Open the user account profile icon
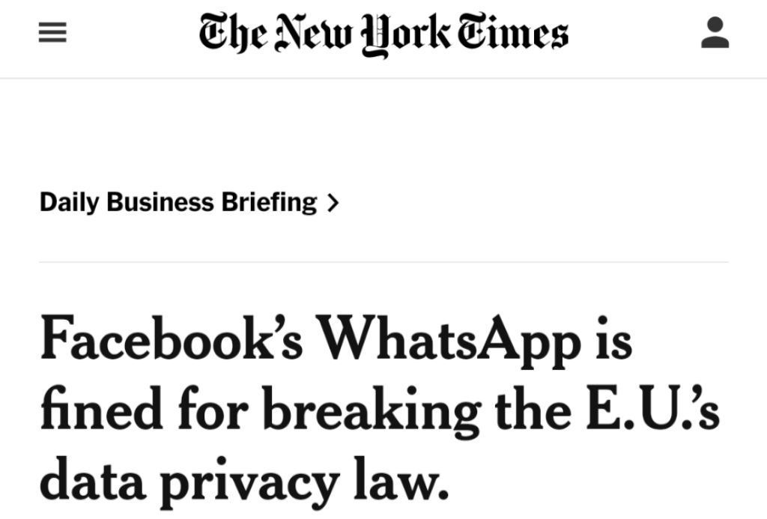The image size is (767, 519). (715, 34)
